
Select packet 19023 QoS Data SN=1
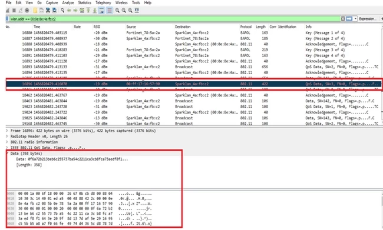click(x=193, y=106)
